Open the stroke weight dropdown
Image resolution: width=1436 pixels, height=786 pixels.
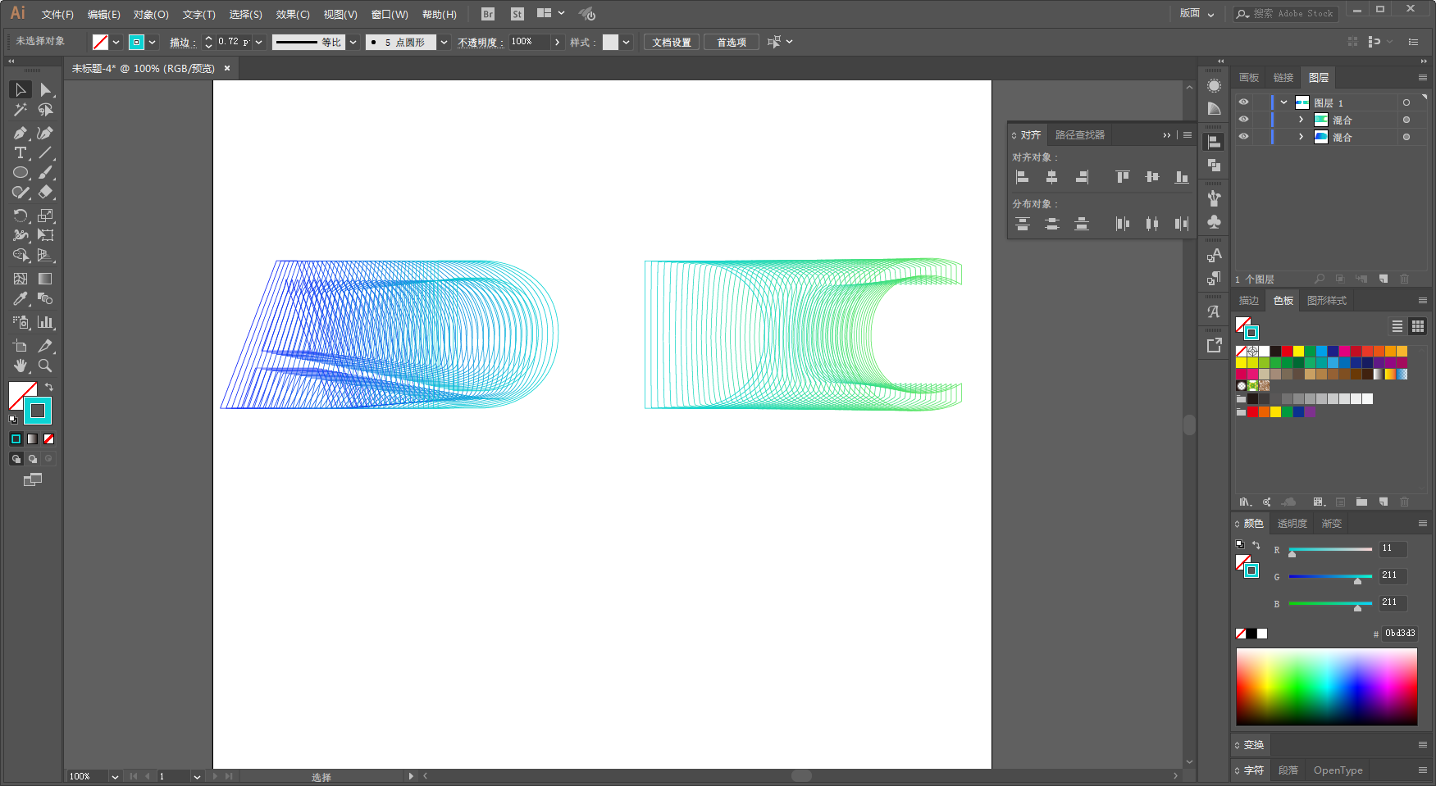[x=259, y=42]
